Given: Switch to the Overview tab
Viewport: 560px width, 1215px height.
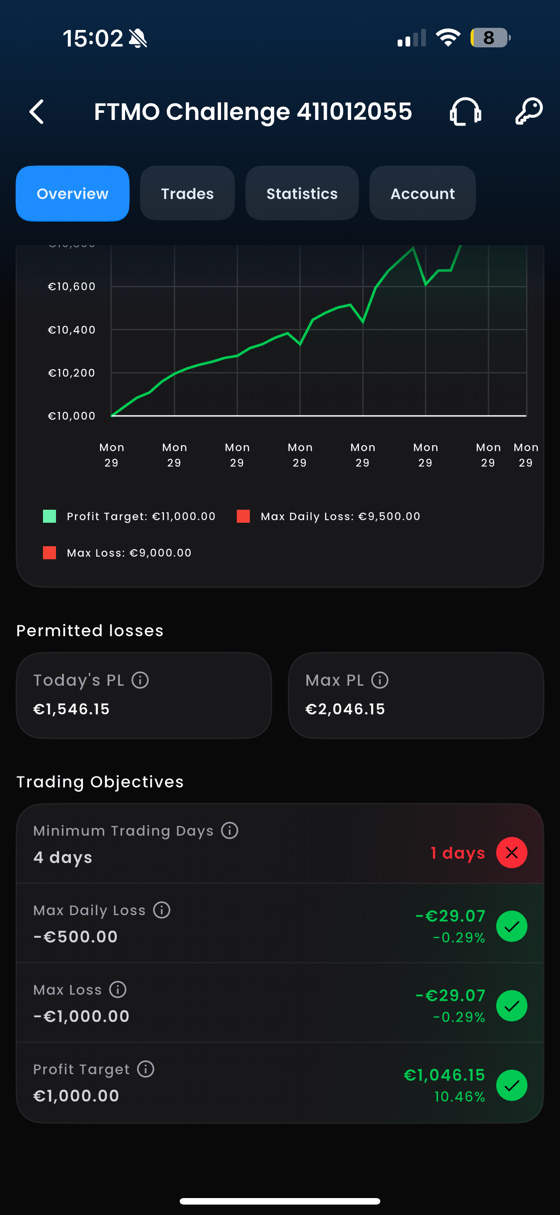Looking at the screenshot, I should [72, 193].
